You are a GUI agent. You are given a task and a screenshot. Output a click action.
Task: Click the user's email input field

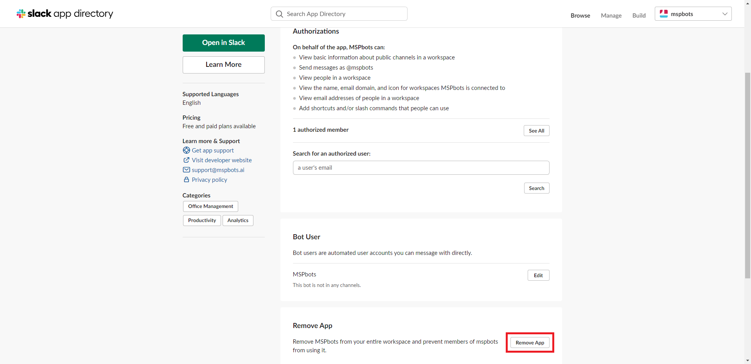click(x=421, y=167)
